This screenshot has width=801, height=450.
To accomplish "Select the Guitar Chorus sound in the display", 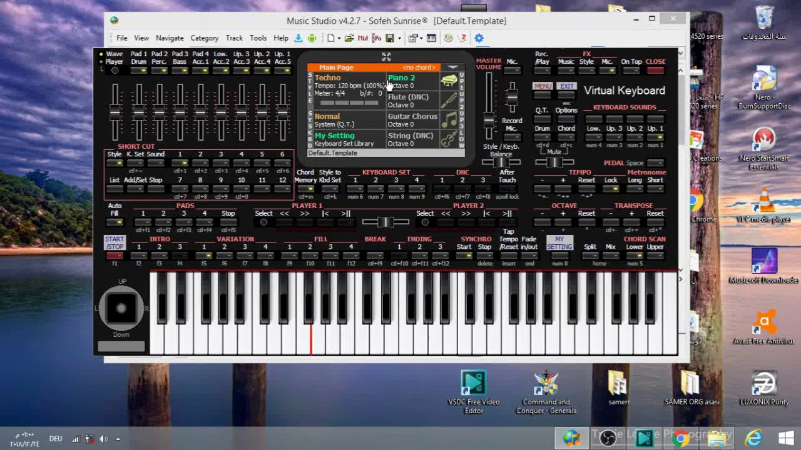I will point(412,116).
